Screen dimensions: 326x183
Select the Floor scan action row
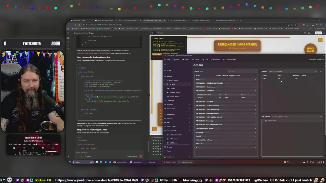[226, 97]
